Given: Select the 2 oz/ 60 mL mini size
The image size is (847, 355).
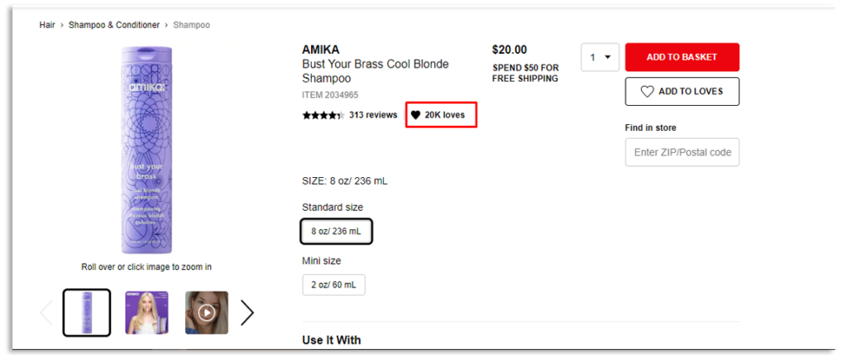Looking at the screenshot, I should click(333, 285).
